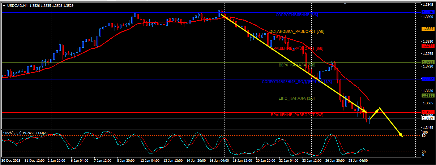This screenshot has height=165, width=436.
Task: Click the 30 Dec 2025 date label
Action: pyautogui.click(x=11, y=160)
